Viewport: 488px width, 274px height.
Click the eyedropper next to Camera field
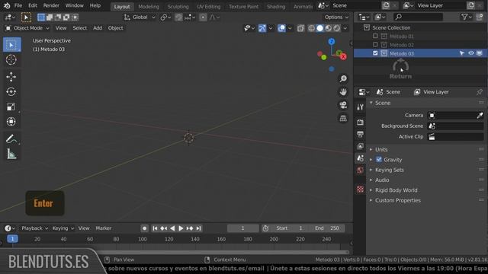tap(480, 115)
